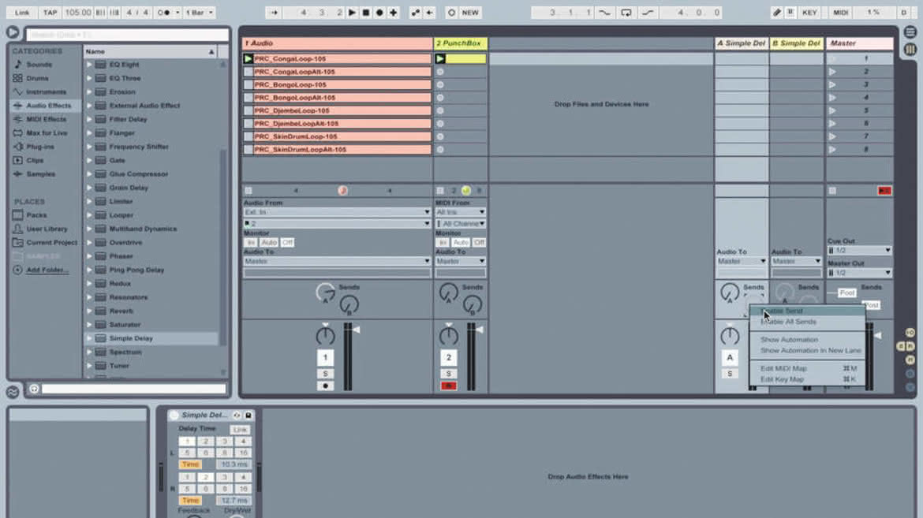Screen dimensions: 923x518
Task: Toggle the Simple Delay device activator
Action: click(x=174, y=415)
